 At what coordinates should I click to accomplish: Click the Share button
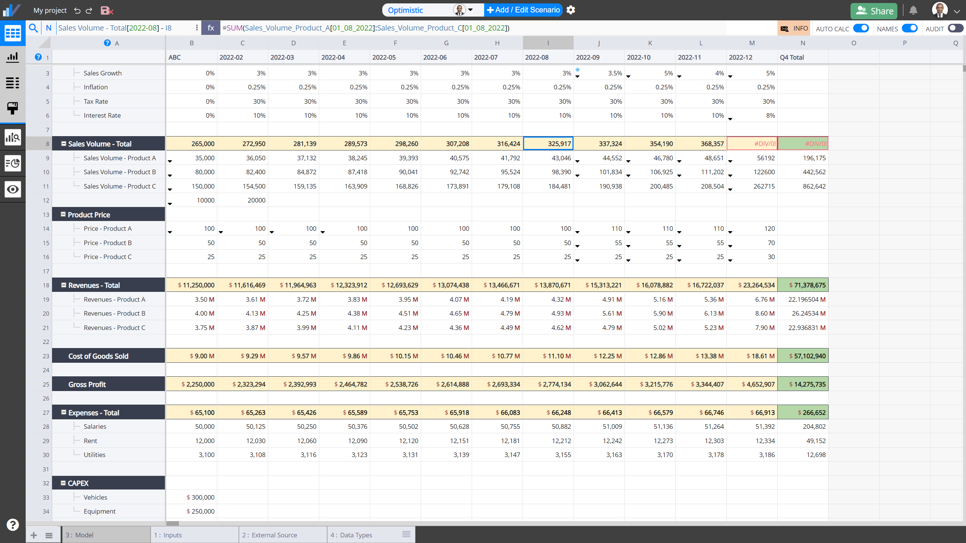click(x=874, y=11)
